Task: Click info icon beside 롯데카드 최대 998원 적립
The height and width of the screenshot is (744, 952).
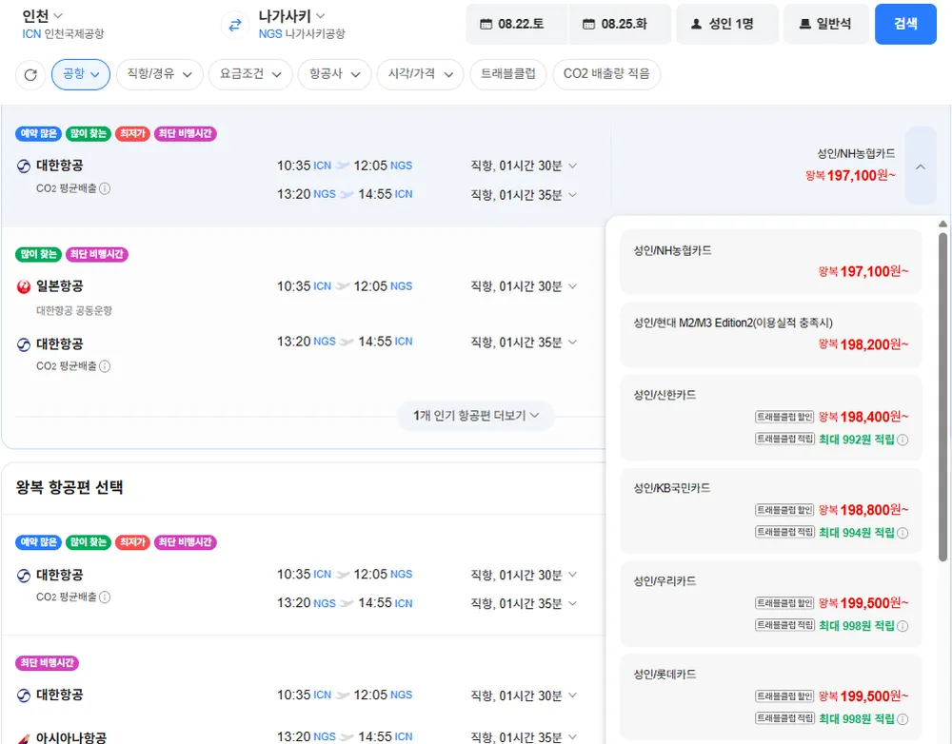Action: (902, 719)
